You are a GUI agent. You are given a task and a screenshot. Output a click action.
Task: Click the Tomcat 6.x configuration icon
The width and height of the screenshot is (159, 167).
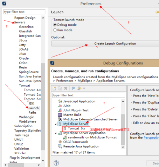click(65, 128)
